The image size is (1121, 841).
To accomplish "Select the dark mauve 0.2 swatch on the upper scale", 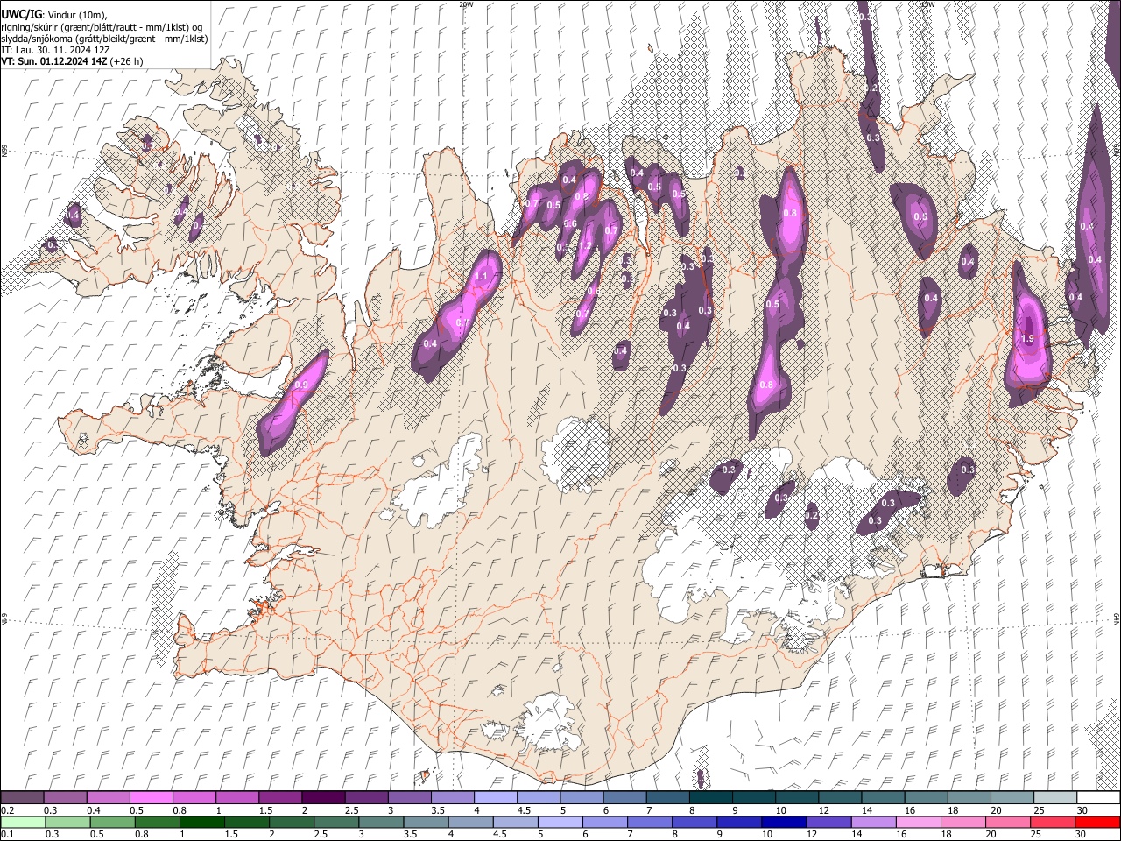I will [x=22, y=798].
